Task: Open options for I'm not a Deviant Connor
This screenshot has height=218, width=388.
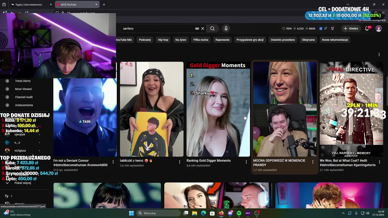Action: (113, 162)
